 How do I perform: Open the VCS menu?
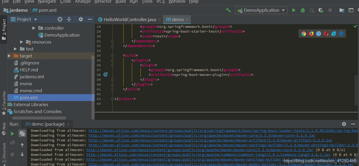[161, 2]
